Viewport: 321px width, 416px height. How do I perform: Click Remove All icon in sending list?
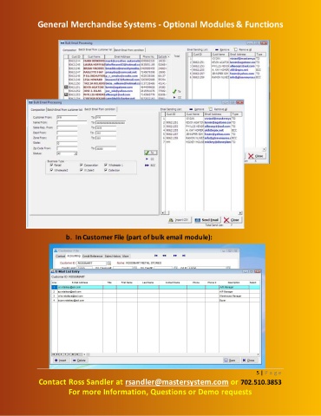tap(211, 109)
